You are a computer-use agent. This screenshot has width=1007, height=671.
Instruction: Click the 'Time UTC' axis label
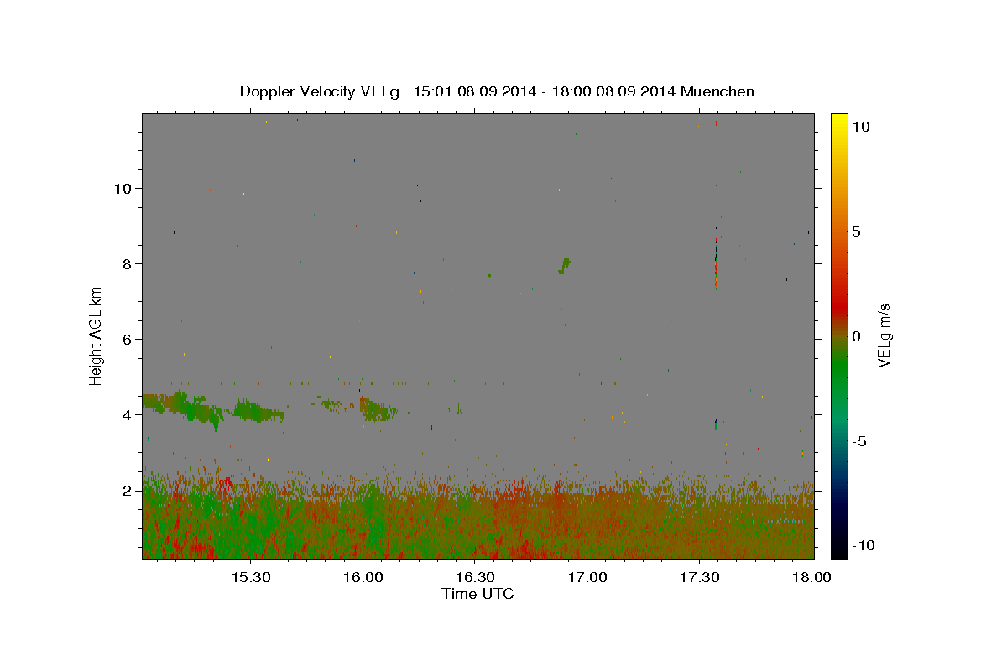(477, 594)
